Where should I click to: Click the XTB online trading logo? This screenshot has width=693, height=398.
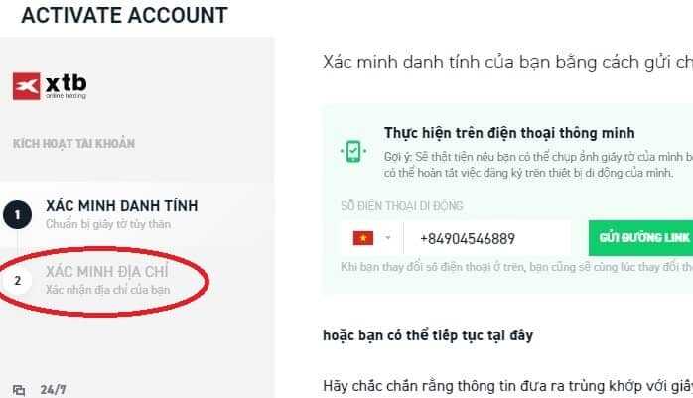pyautogui.click(x=50, y=86)
